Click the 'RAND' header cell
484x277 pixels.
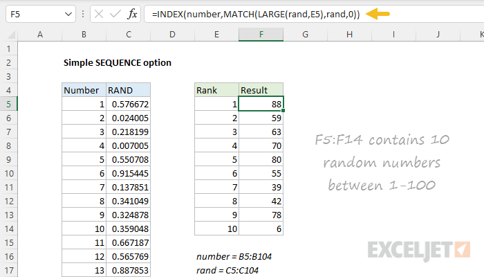pos(129,90)
